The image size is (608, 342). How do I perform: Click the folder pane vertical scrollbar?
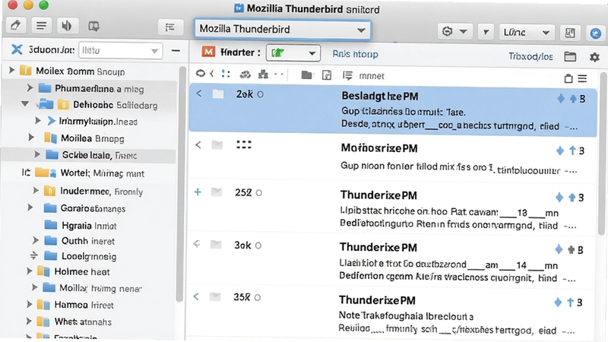pos(179,184)
